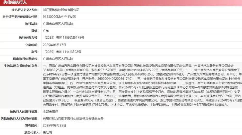Click the 发布时间 label
The width and height of the screenshot is (242, 135).
32,125
